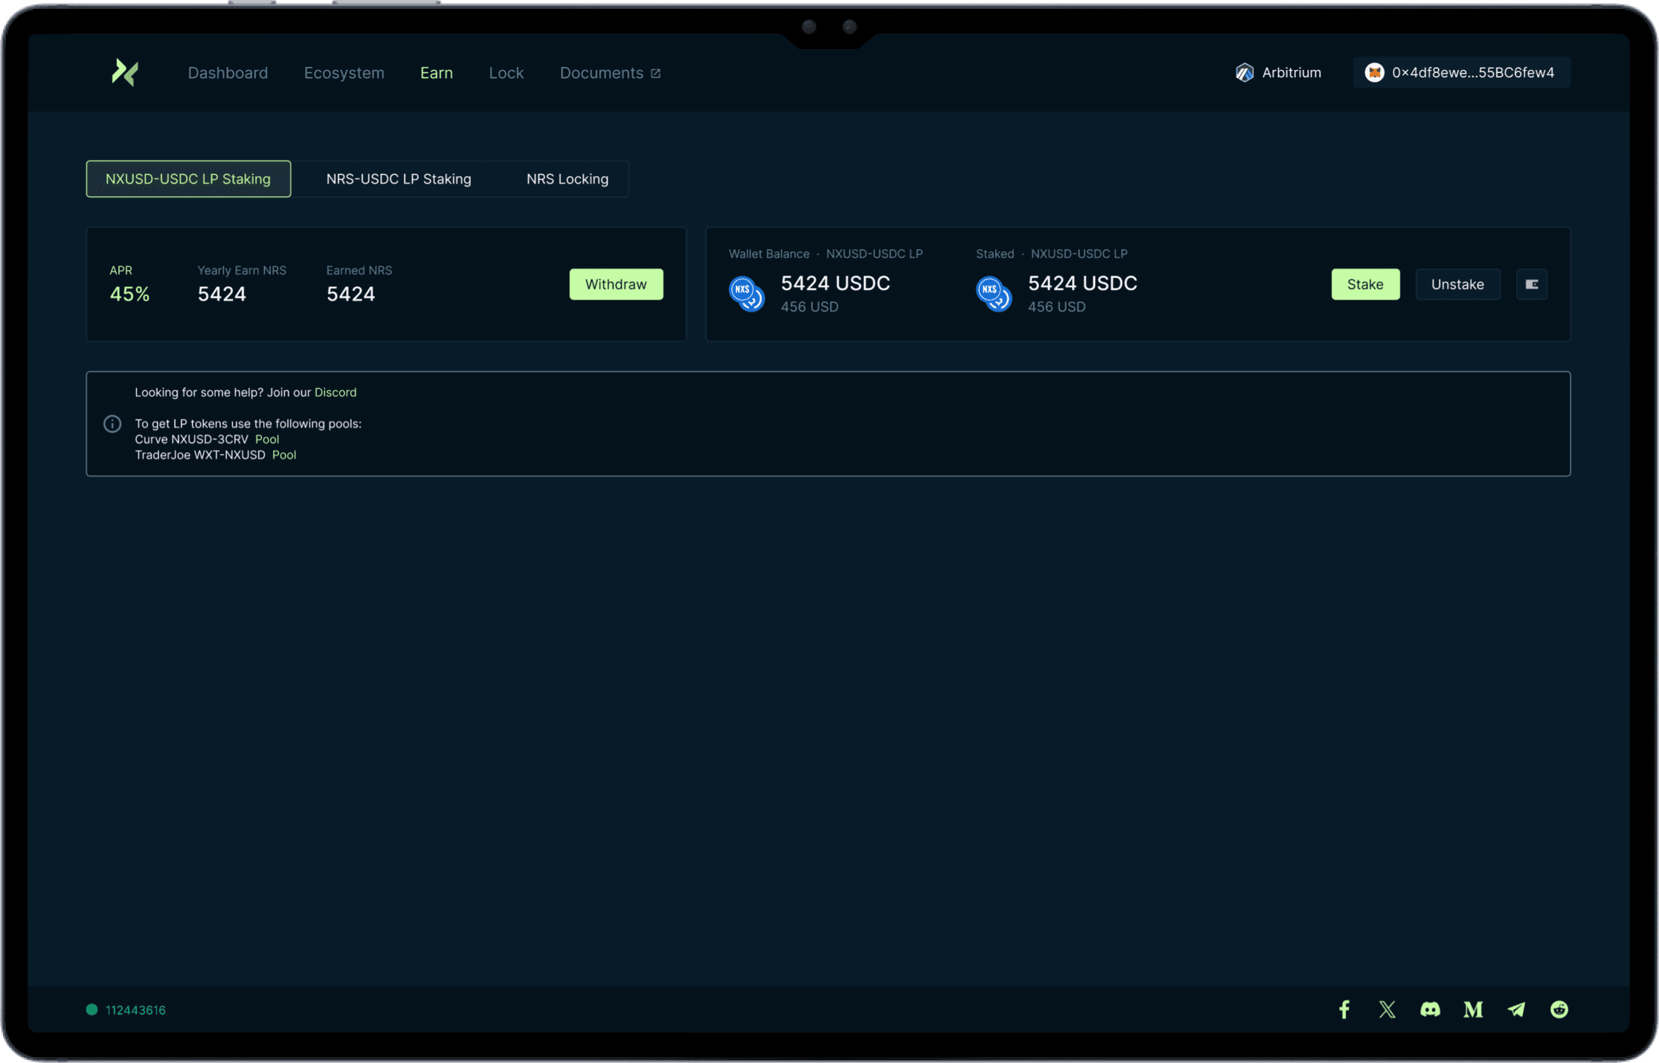Viewport: 1659px width, 1063px height.
Task: Switch to NRS Locking tab
Action: pos(567,179)
